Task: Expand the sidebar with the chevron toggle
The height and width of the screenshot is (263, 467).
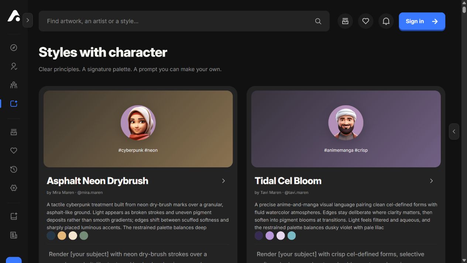Action: point(28,20)
